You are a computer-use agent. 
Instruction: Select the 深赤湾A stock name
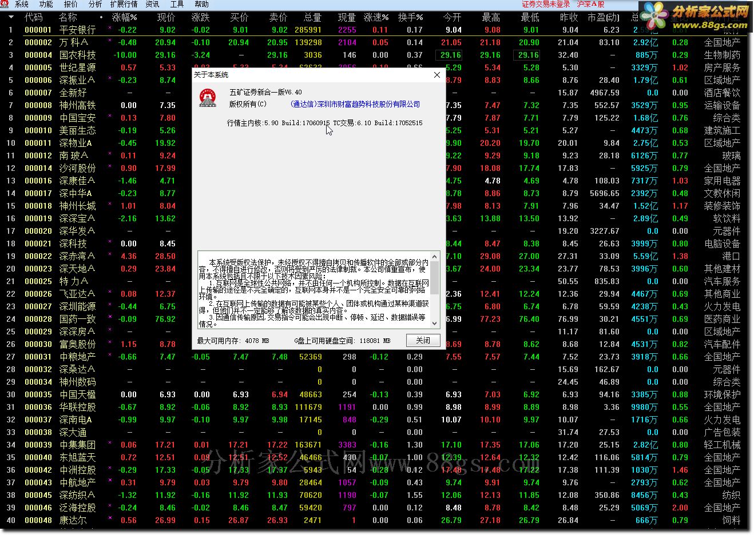pos(77,256)
